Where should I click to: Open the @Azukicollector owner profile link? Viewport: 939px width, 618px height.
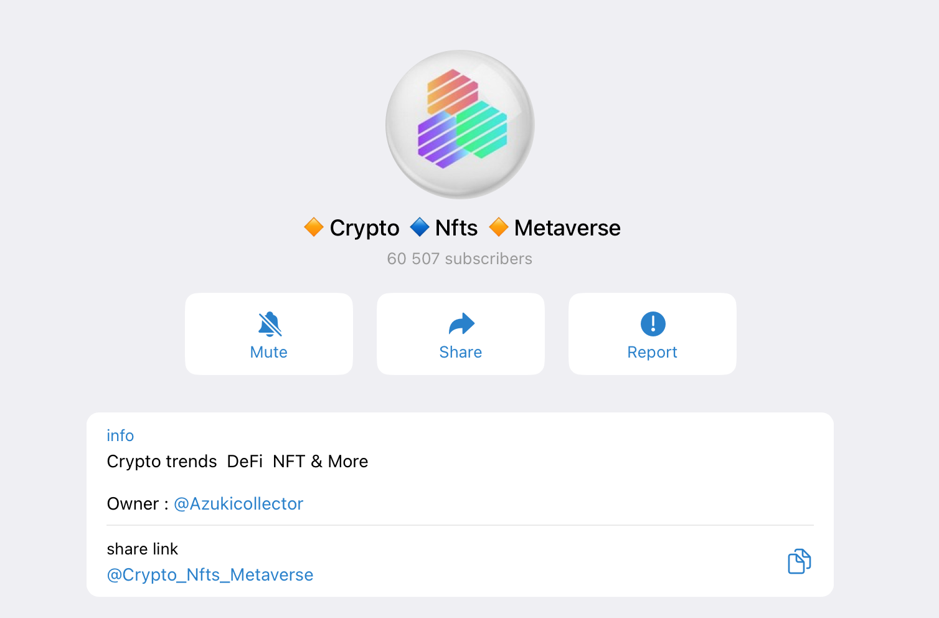[x=238, y=503]
